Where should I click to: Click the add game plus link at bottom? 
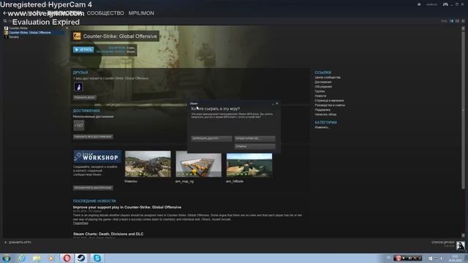click(18, 243)
